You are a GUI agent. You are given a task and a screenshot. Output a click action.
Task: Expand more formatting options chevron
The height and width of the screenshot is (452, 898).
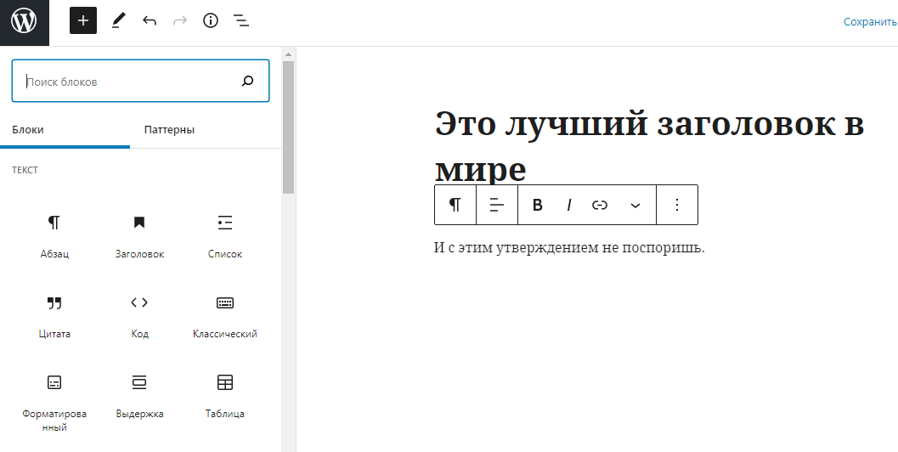click(635, 205)
